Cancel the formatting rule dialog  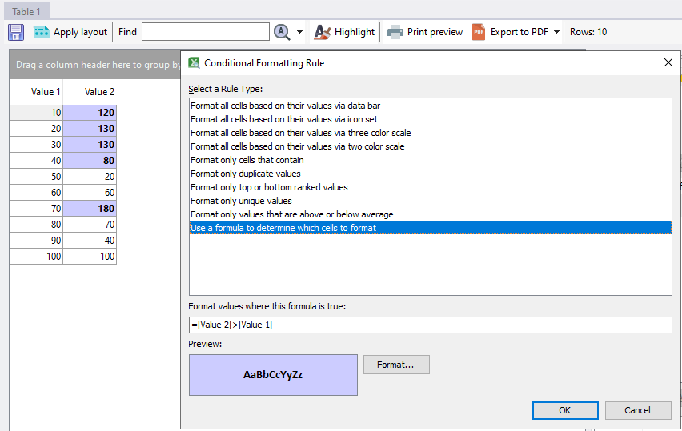click(x=637, y=410)
